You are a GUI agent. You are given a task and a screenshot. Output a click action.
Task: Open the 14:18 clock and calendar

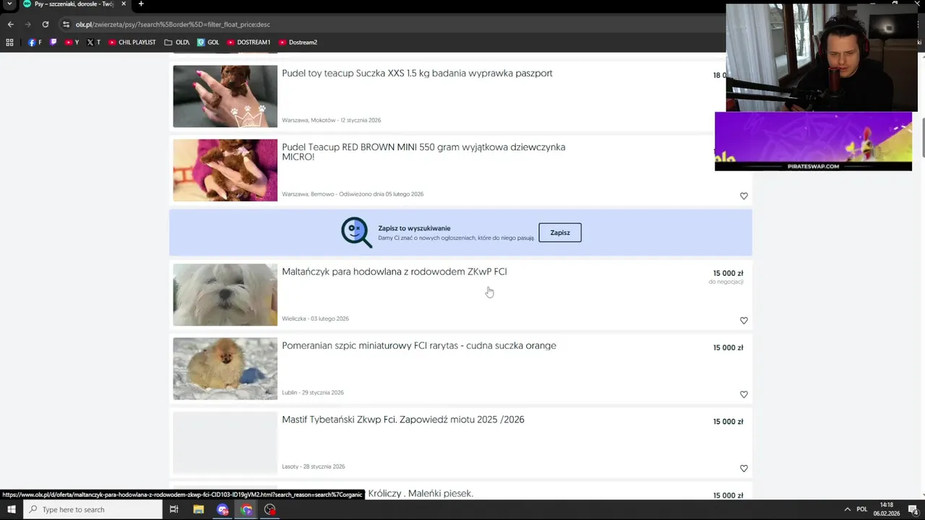tap(887, 509)
